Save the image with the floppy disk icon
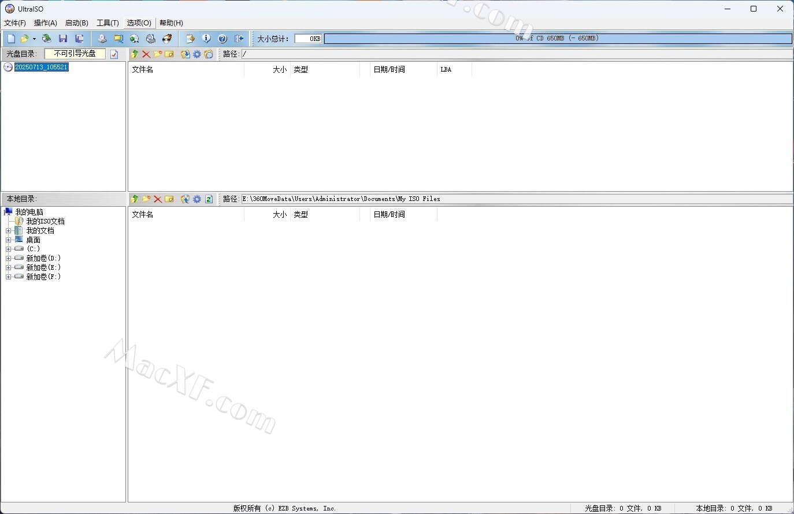 click(63, 39)
